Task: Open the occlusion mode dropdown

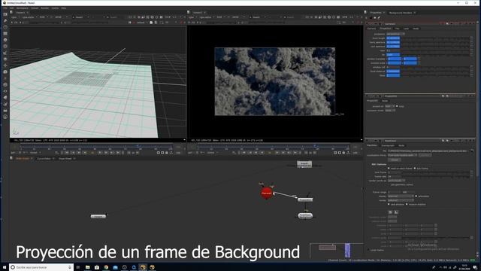Action: pos(390,111)
